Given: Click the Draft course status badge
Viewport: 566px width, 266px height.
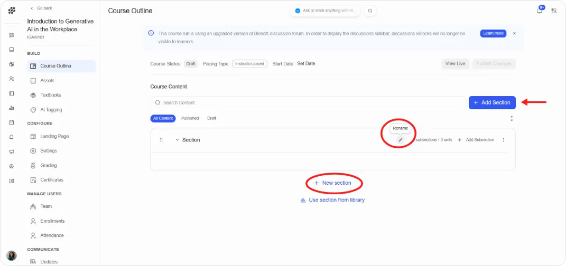Looking at the screenshot, I should tap(191, 64).
